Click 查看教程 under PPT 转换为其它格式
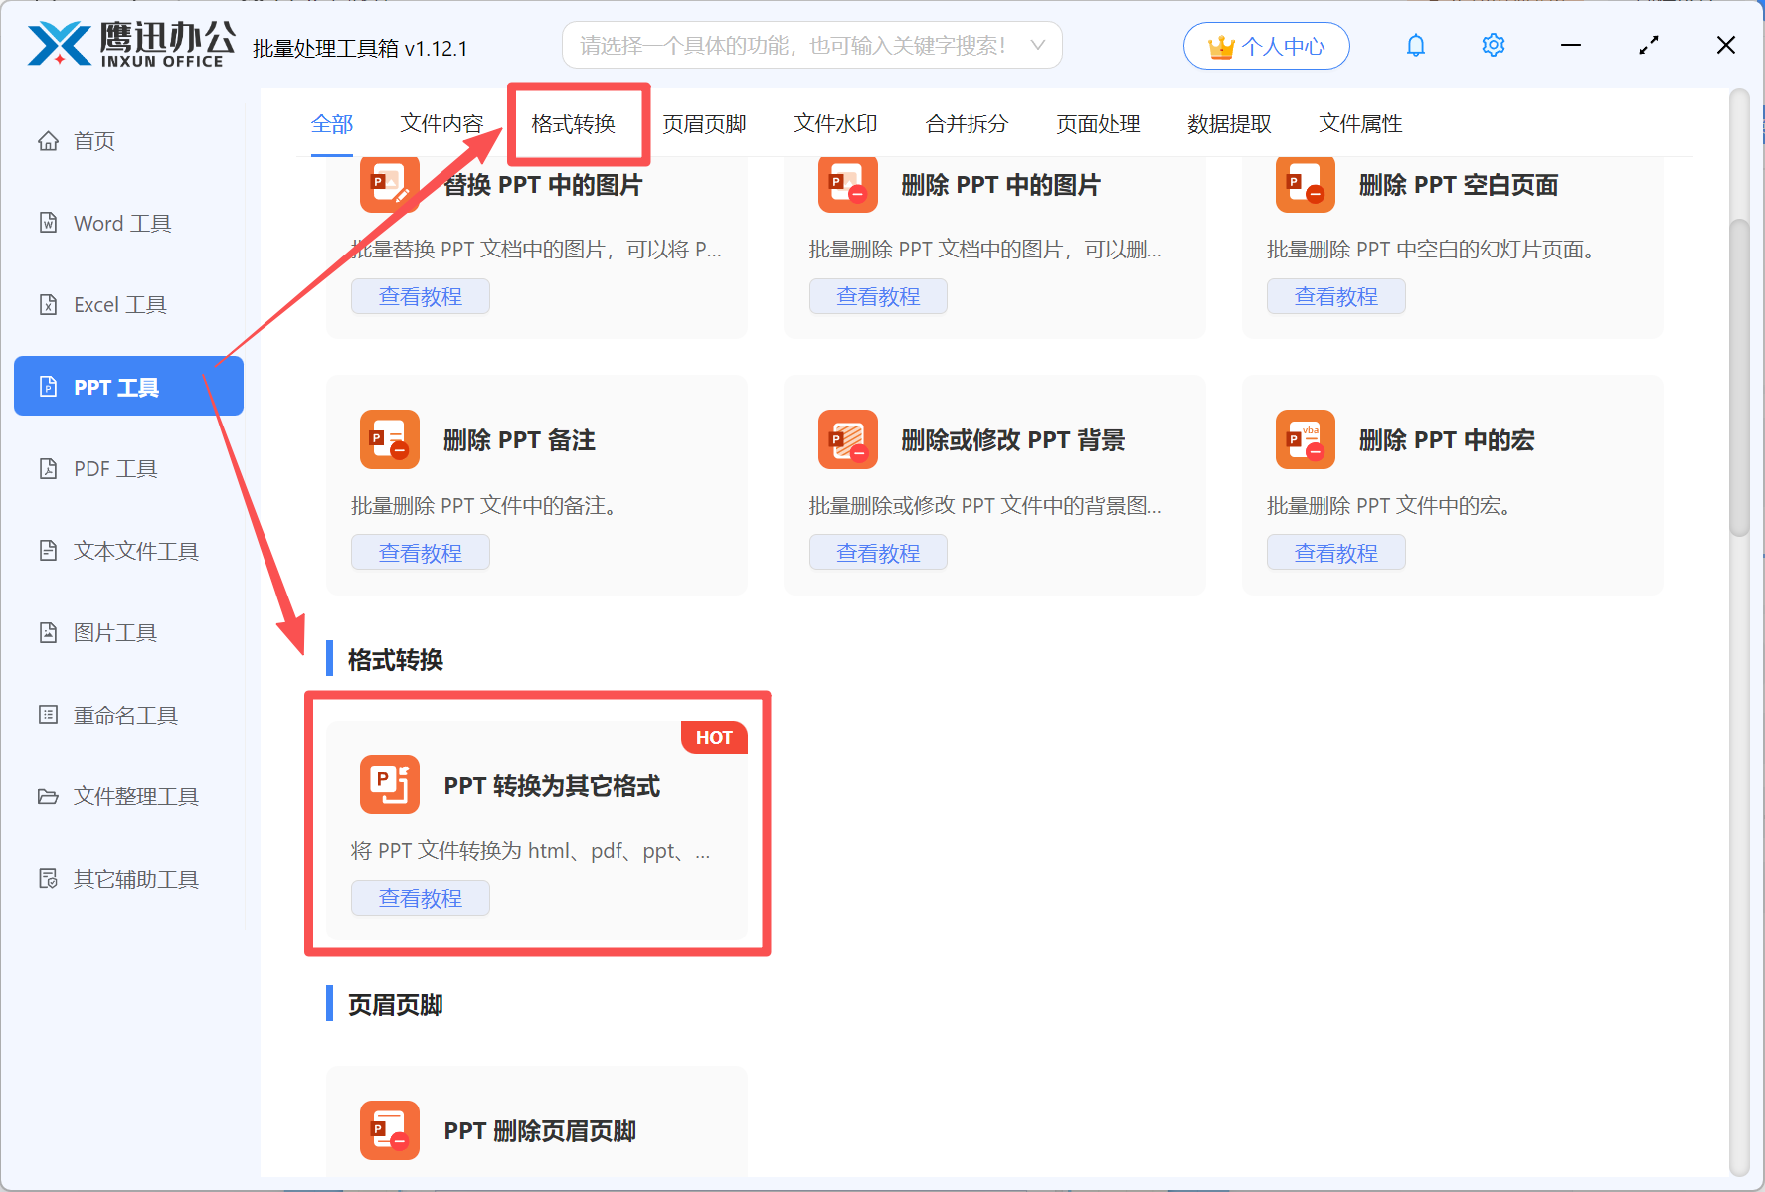1765x1192 pixels. (420, 898)
